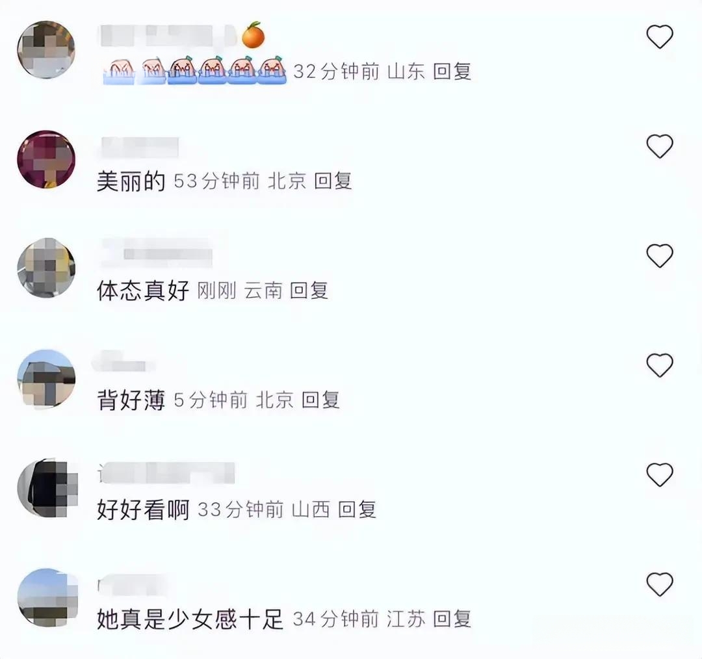Viewport: 702px width, 659px height.
Task: Like the 体态真好 comment from Yunnan
Action: pos(660,255)
